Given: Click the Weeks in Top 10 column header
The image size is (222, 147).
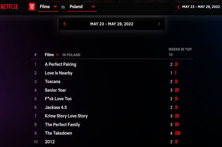Looking at the screenshot, I should (180, 52).
